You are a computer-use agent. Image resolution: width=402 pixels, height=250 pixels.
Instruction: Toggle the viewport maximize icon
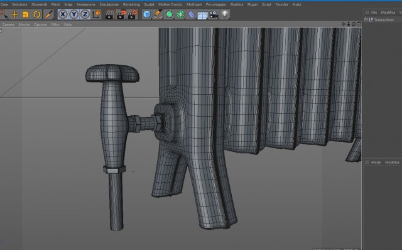359,24
